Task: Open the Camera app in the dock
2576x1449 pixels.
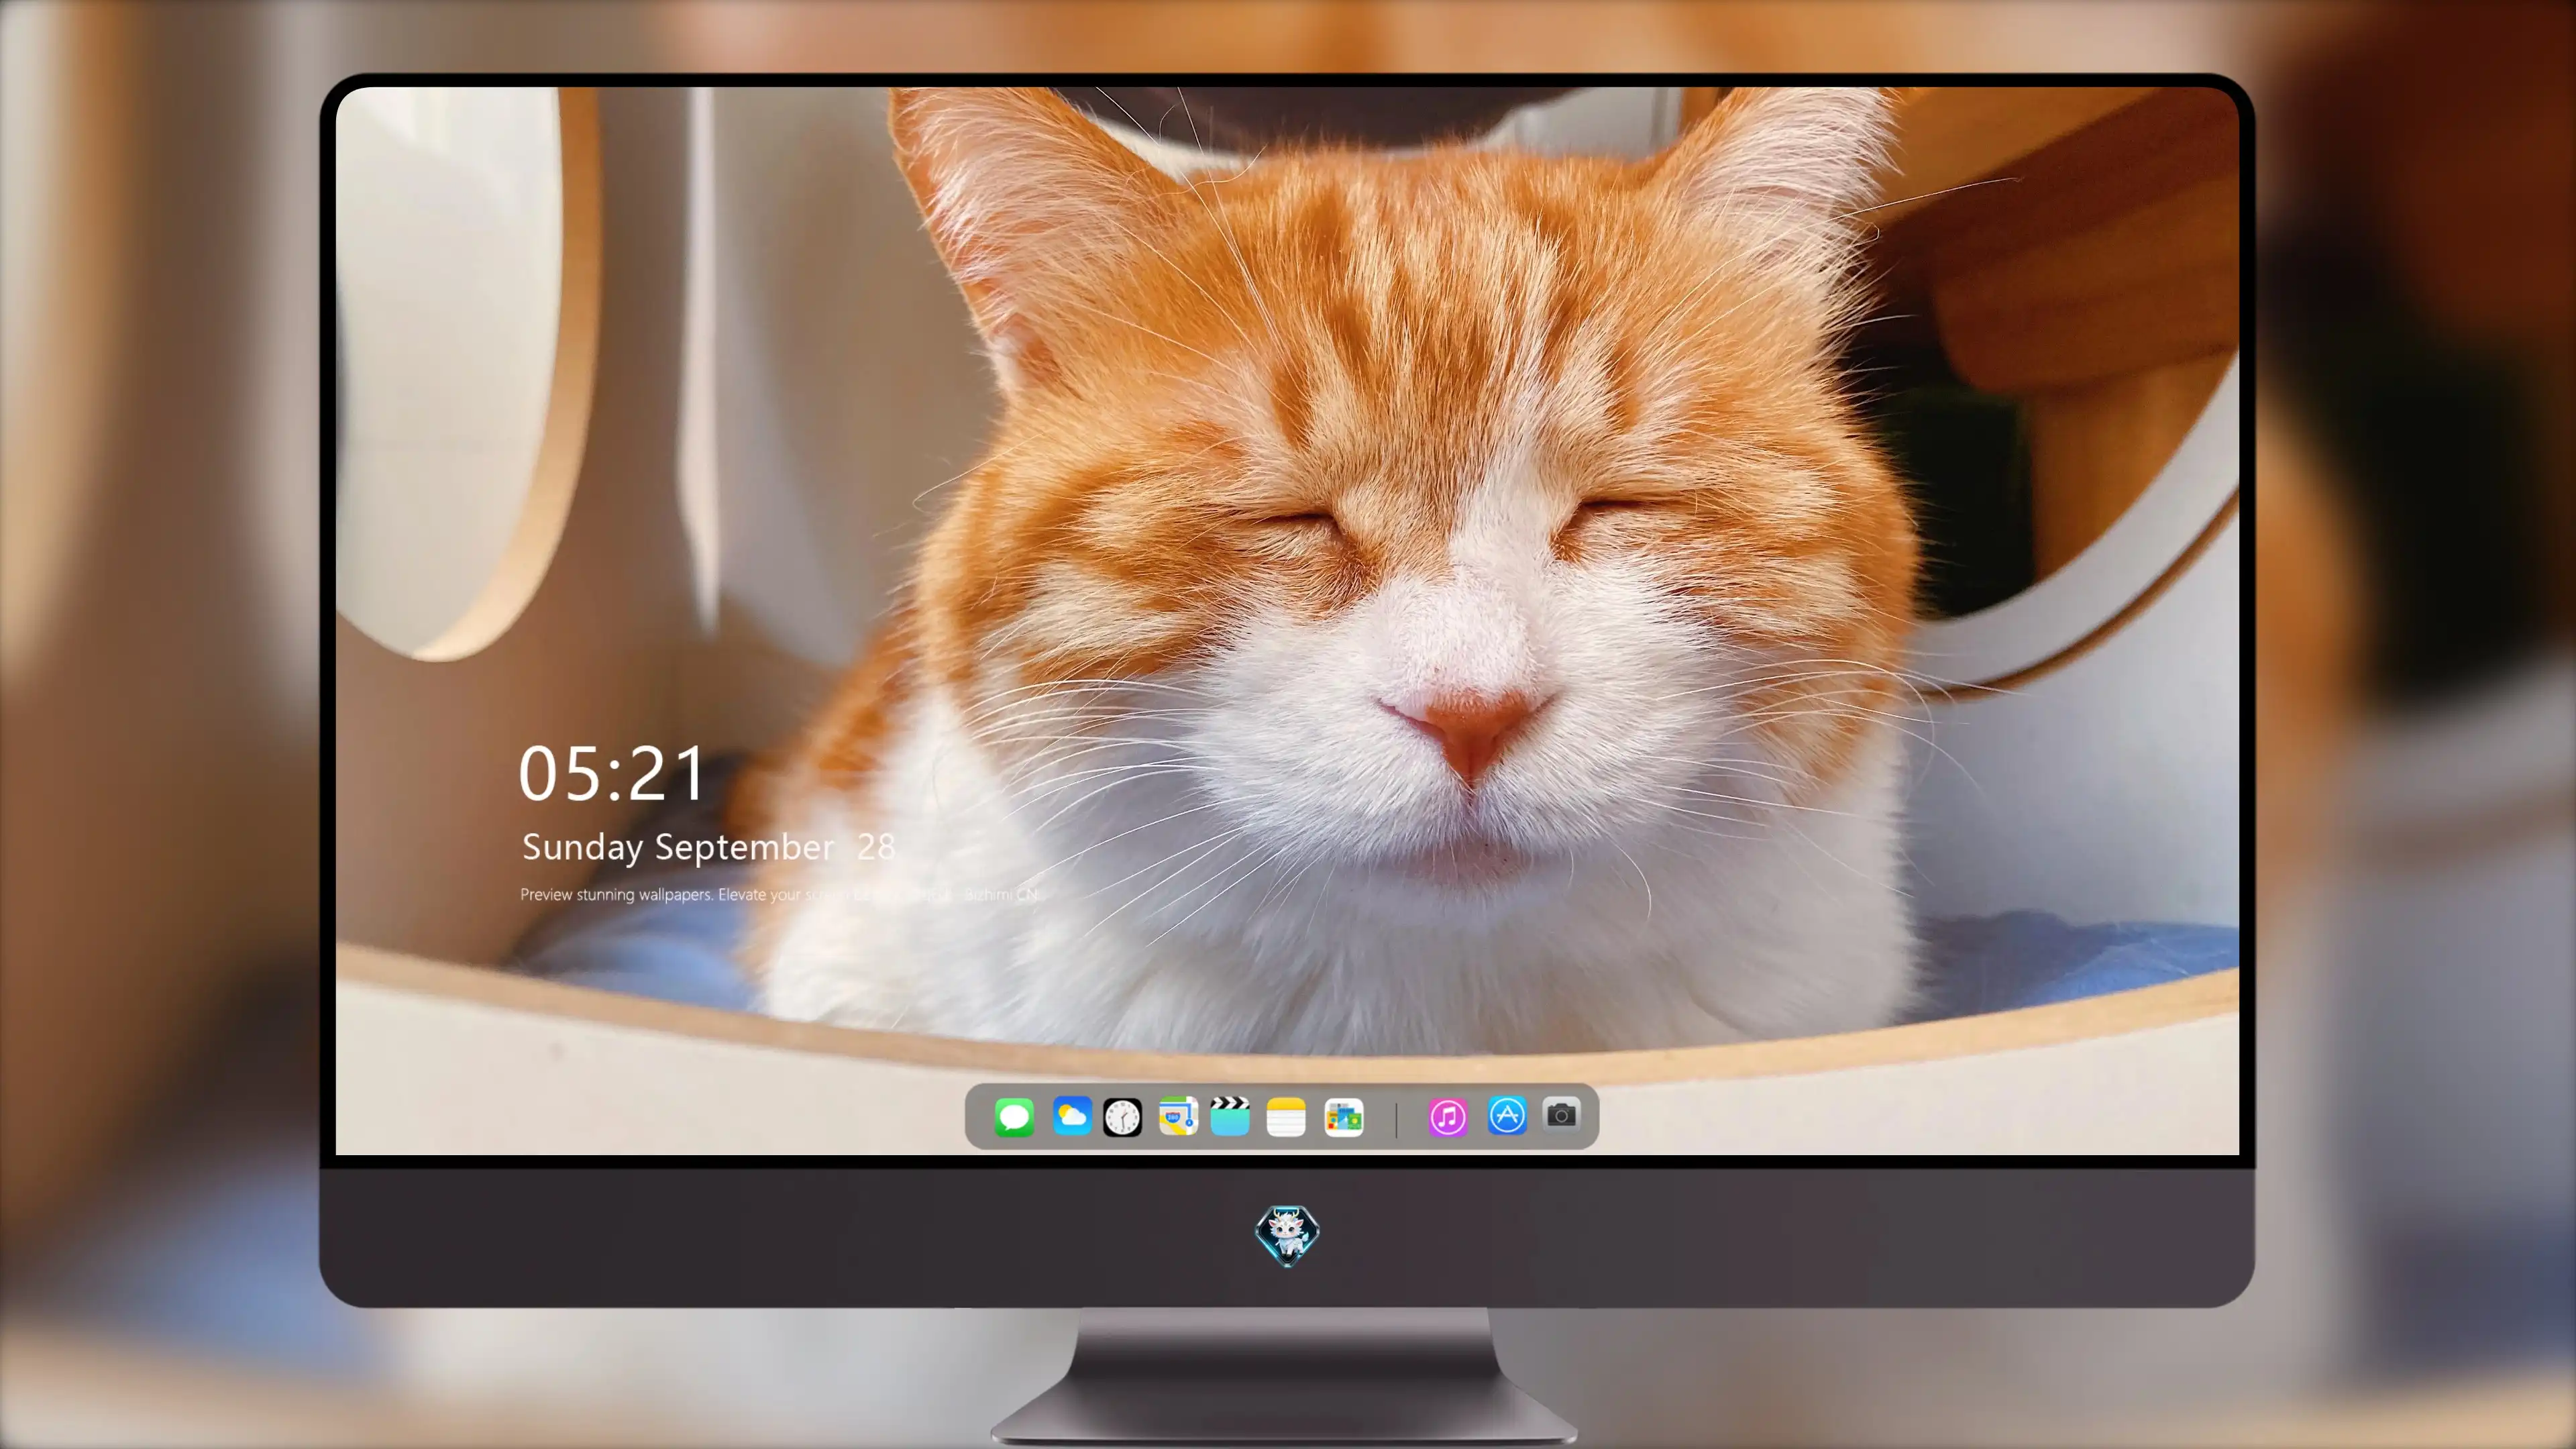Action: coord(1561,1114)
